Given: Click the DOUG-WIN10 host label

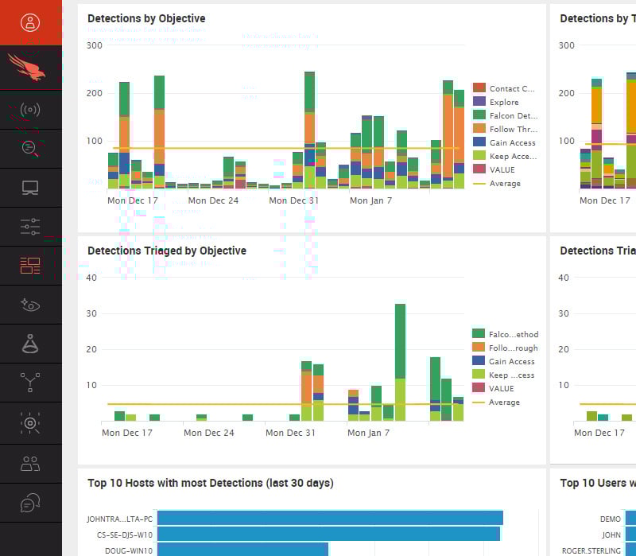Looking at the screenshot, I should (x=129, y=550).
